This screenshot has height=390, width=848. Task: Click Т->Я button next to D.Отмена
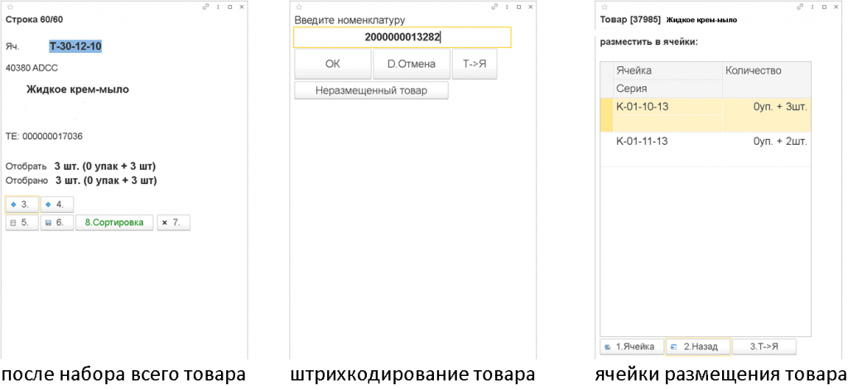coord(475,64)
